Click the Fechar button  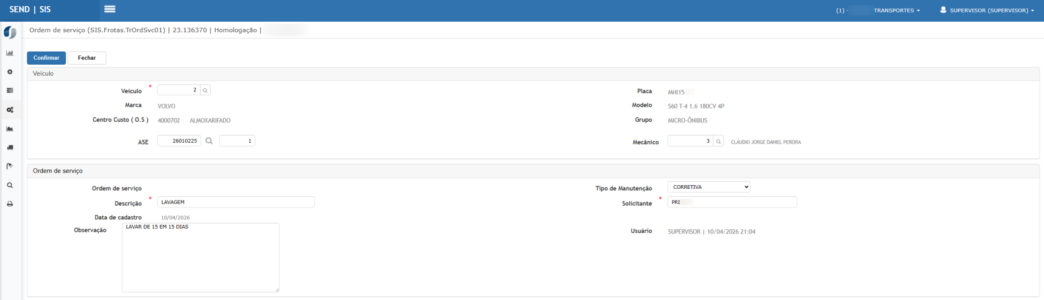(87, 58)
